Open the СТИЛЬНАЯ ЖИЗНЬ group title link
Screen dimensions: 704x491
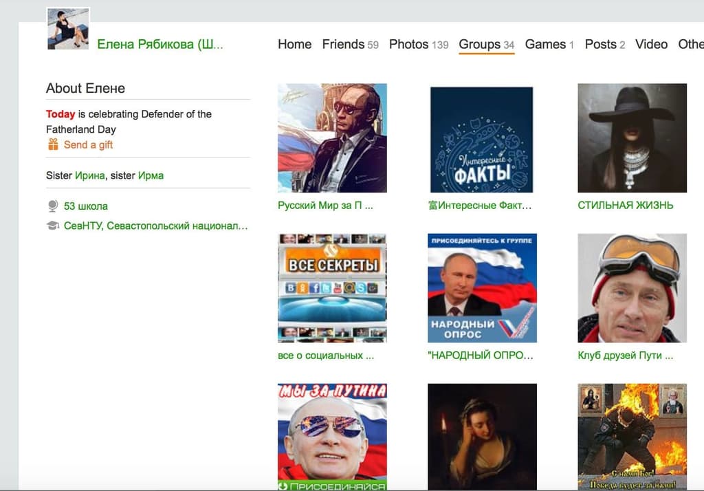625,205
